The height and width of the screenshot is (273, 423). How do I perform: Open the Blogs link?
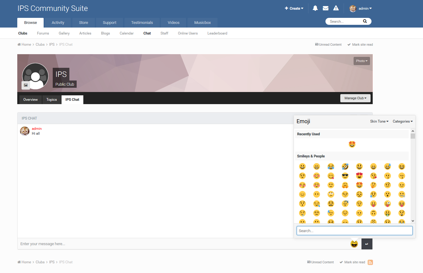click(105, 33)
